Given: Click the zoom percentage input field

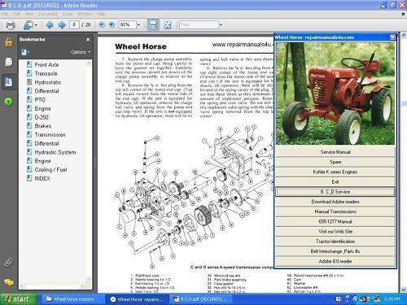Looking at the screenshot, I should pos(127,25).
